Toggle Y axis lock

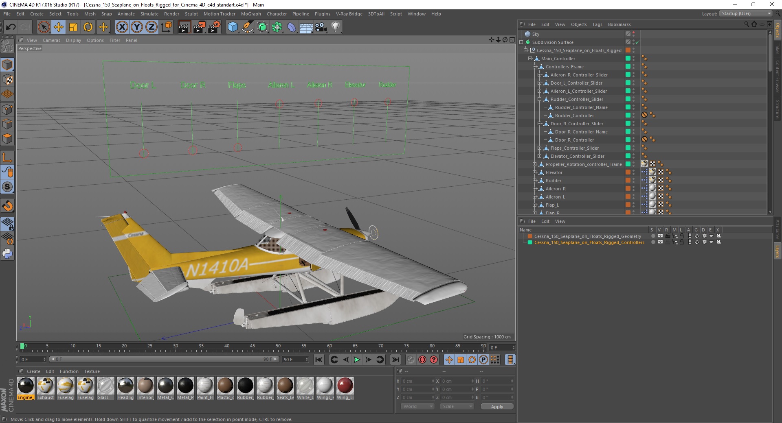click(137, 27)
